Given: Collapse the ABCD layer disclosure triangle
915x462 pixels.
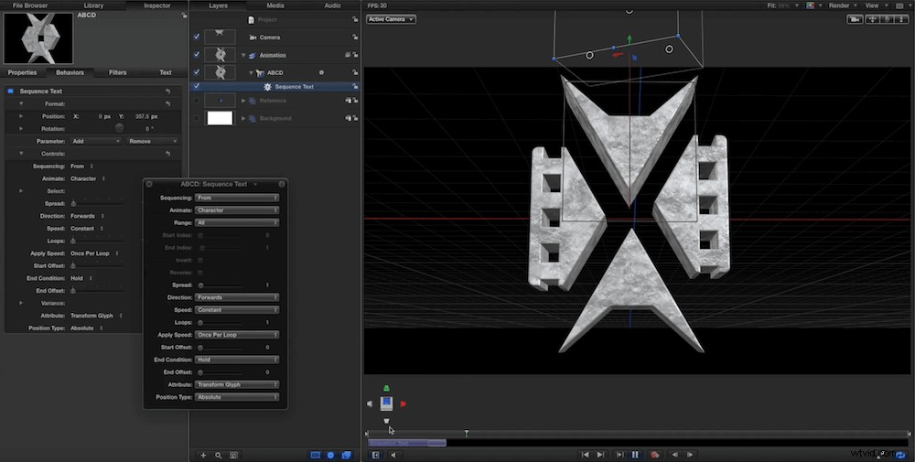Looking at the screenshot, I should coord(252,73).
